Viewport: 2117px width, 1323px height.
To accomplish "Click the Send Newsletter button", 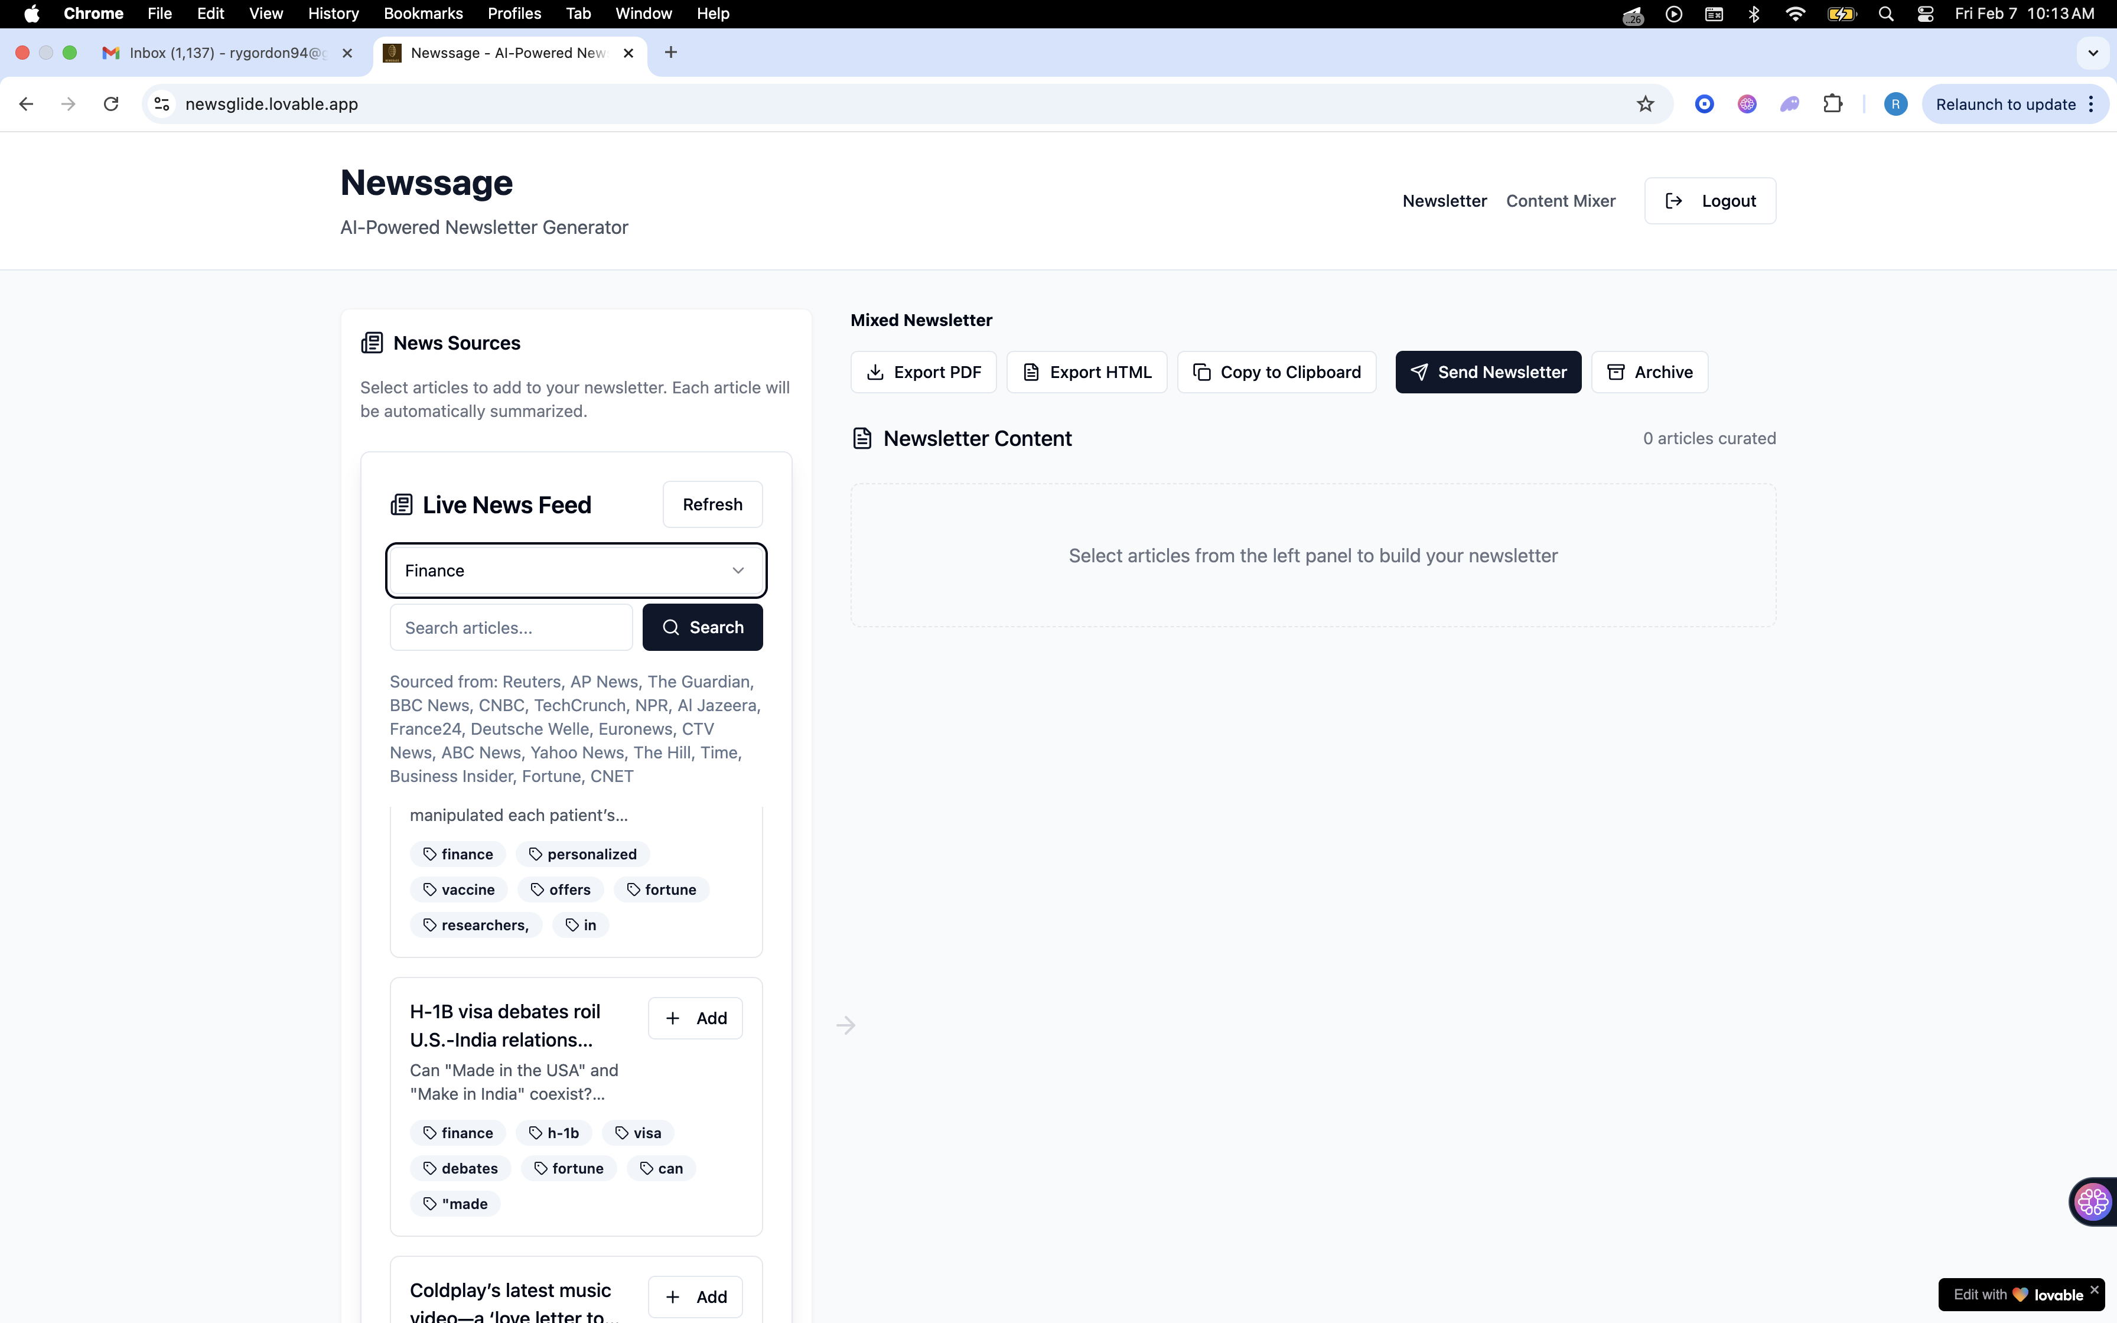I will click(x=1488, y=372).
